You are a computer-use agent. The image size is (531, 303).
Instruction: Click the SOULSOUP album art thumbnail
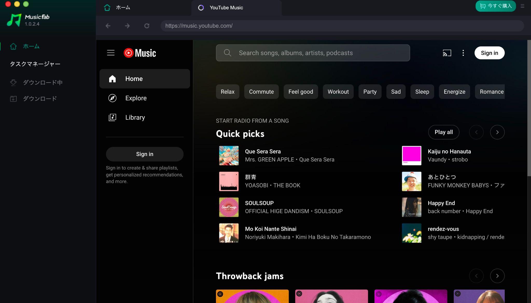[x=229, y=207]
